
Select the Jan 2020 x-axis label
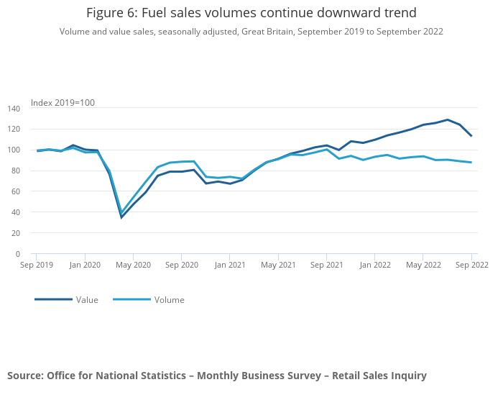(85, 265)
